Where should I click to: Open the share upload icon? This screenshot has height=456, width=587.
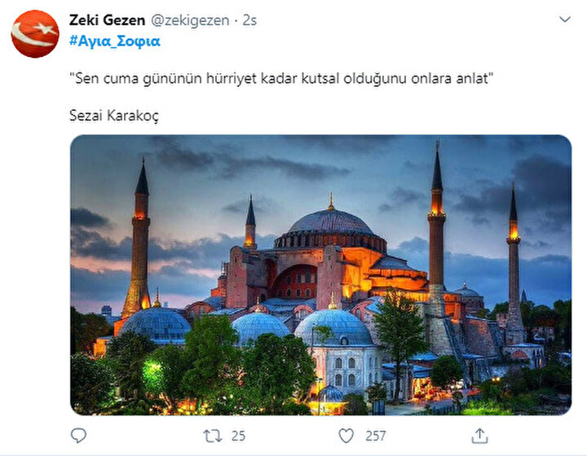point(479,436)
